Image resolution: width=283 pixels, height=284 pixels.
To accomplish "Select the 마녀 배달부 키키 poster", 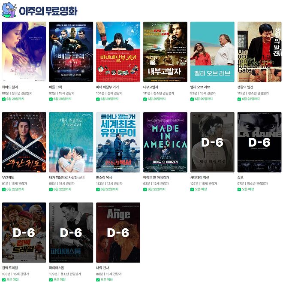I will pos(118,52).
